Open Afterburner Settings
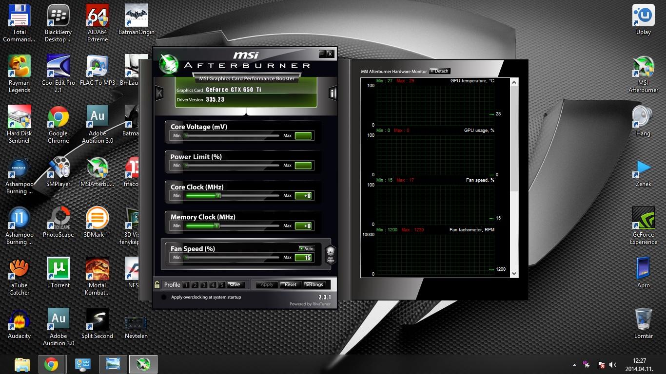This screenshot has height=374, width=666. pos(314,285)
